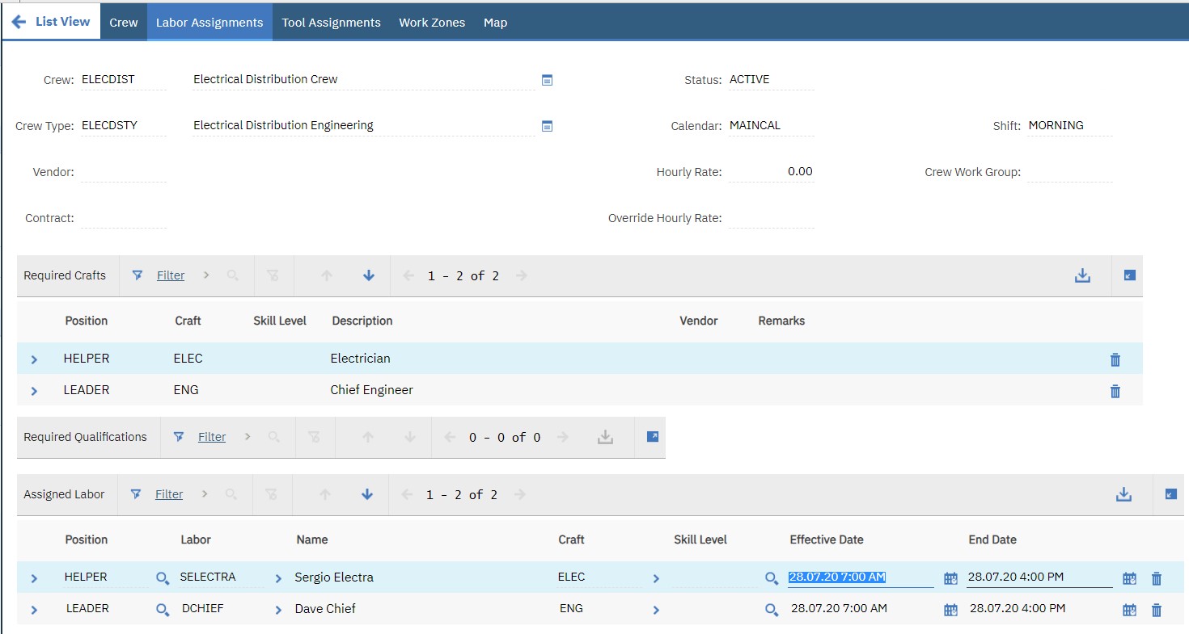Open the skill level lookup for Dave Chief
The image size is (1189, 634).
[771, 609]
